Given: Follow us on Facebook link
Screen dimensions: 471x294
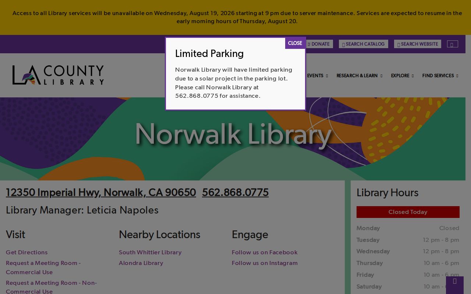Looking at the screenshot, I should [x=265, y=252].
